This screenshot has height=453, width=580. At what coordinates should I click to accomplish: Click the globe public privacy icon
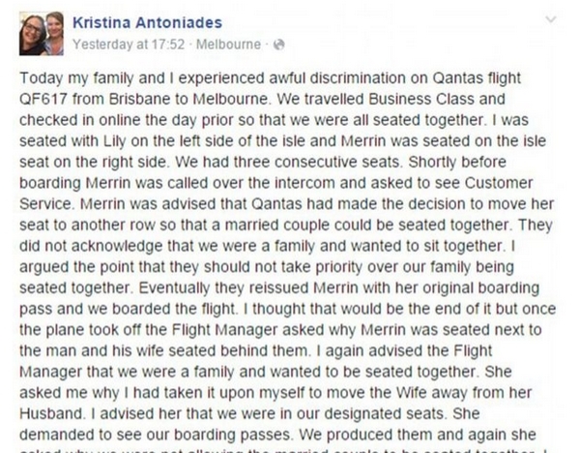coord(278,45)
